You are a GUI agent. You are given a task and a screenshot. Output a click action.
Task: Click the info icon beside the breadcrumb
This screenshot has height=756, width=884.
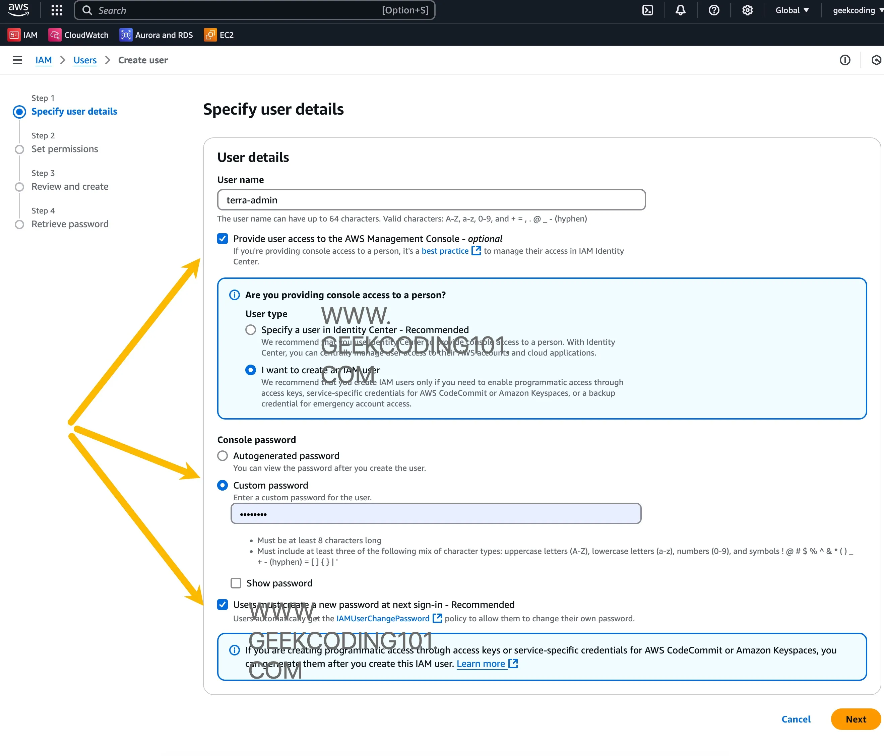coord(845,60)
